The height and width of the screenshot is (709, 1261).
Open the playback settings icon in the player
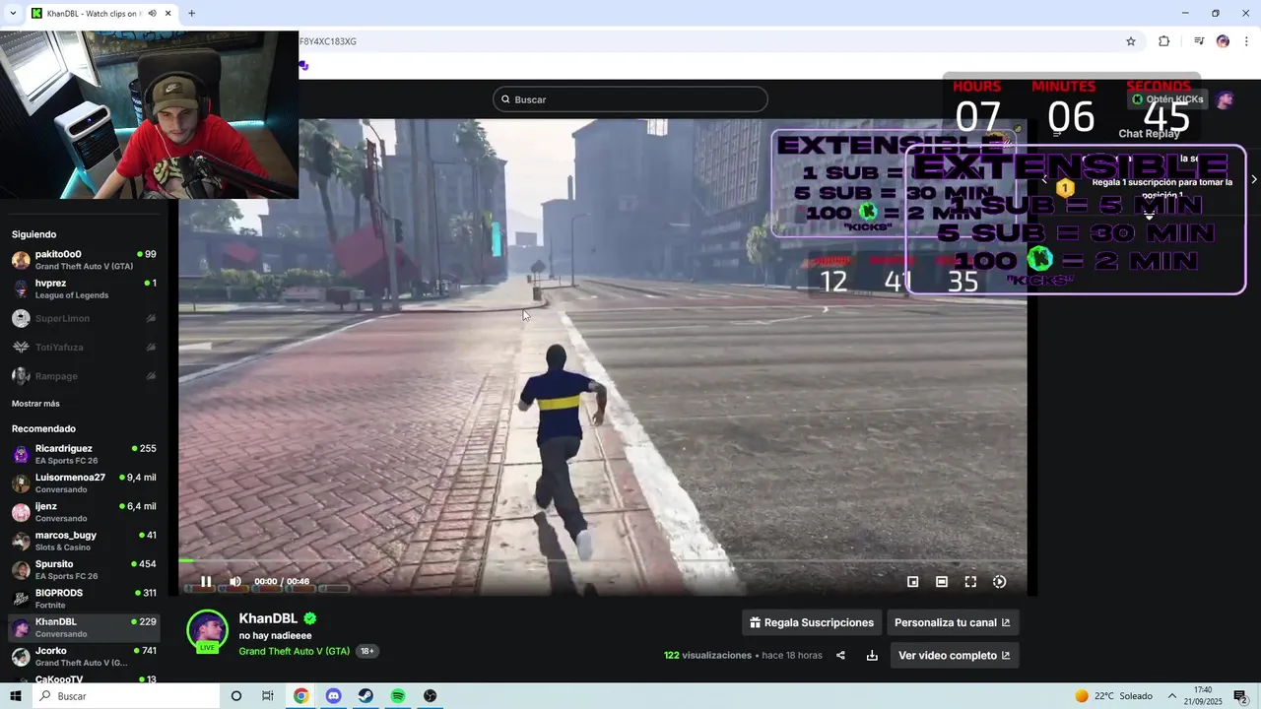[999, 582]
